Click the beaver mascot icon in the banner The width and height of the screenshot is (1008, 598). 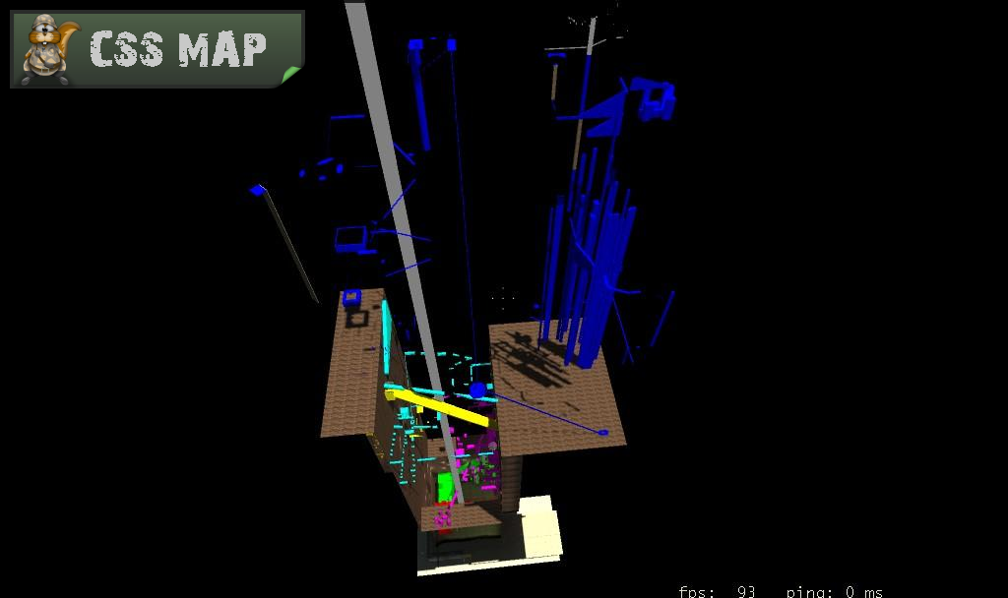click(x=49, y=49)
